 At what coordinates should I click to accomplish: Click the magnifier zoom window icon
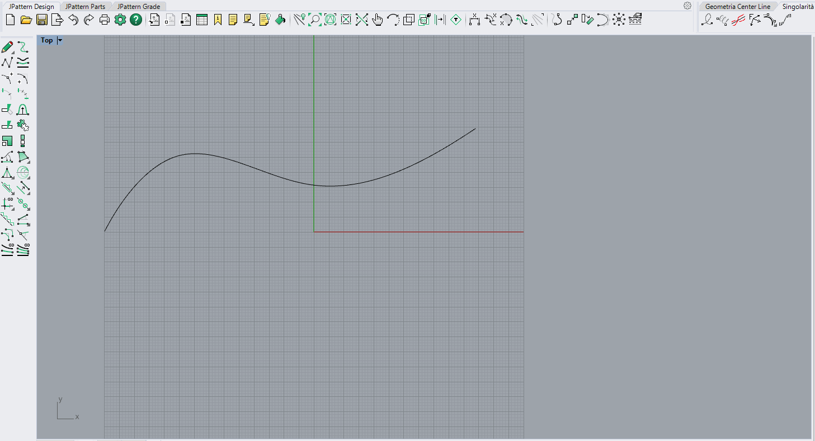coord(315,20)
